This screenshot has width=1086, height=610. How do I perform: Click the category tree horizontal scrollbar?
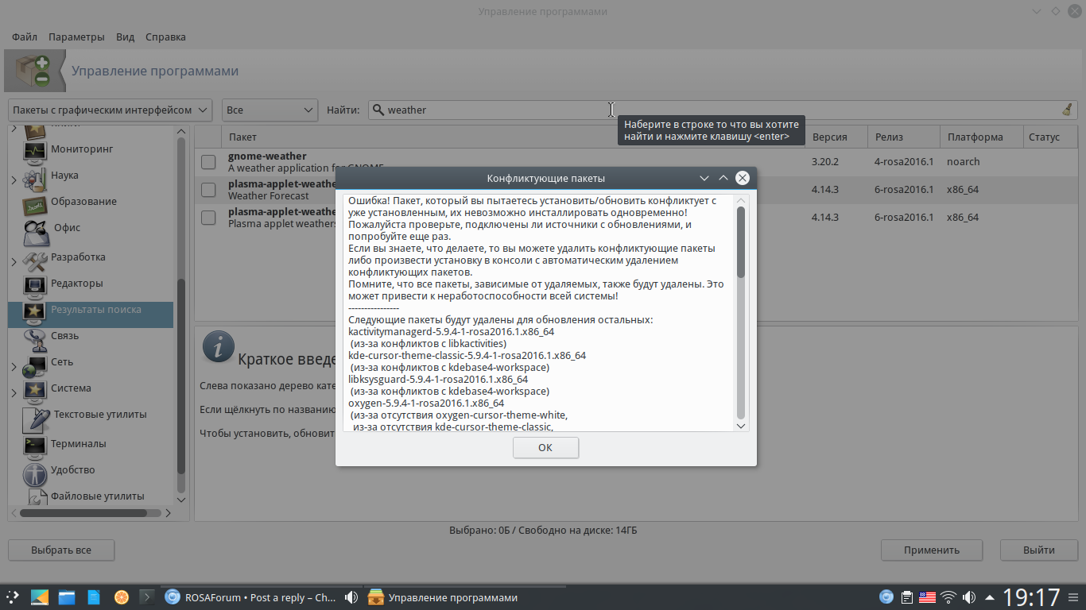pos(83,513)
